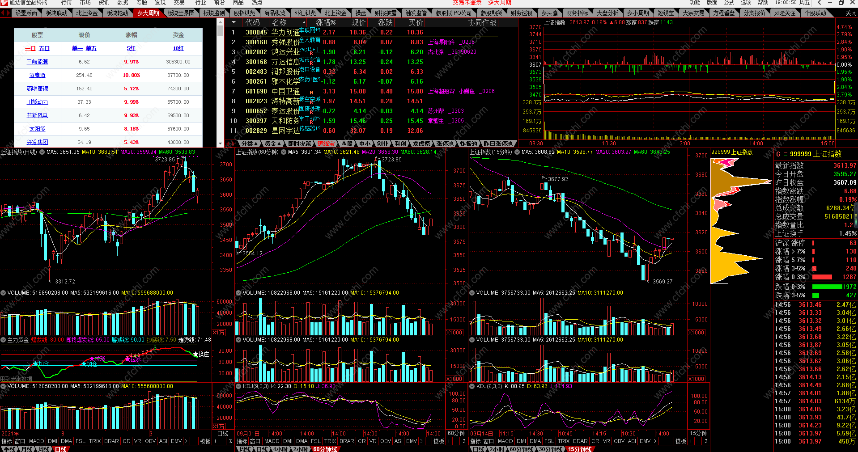The image size is (858, 452).
Task: Expand the 资金▲ tab menu
Action: [272, 144]
